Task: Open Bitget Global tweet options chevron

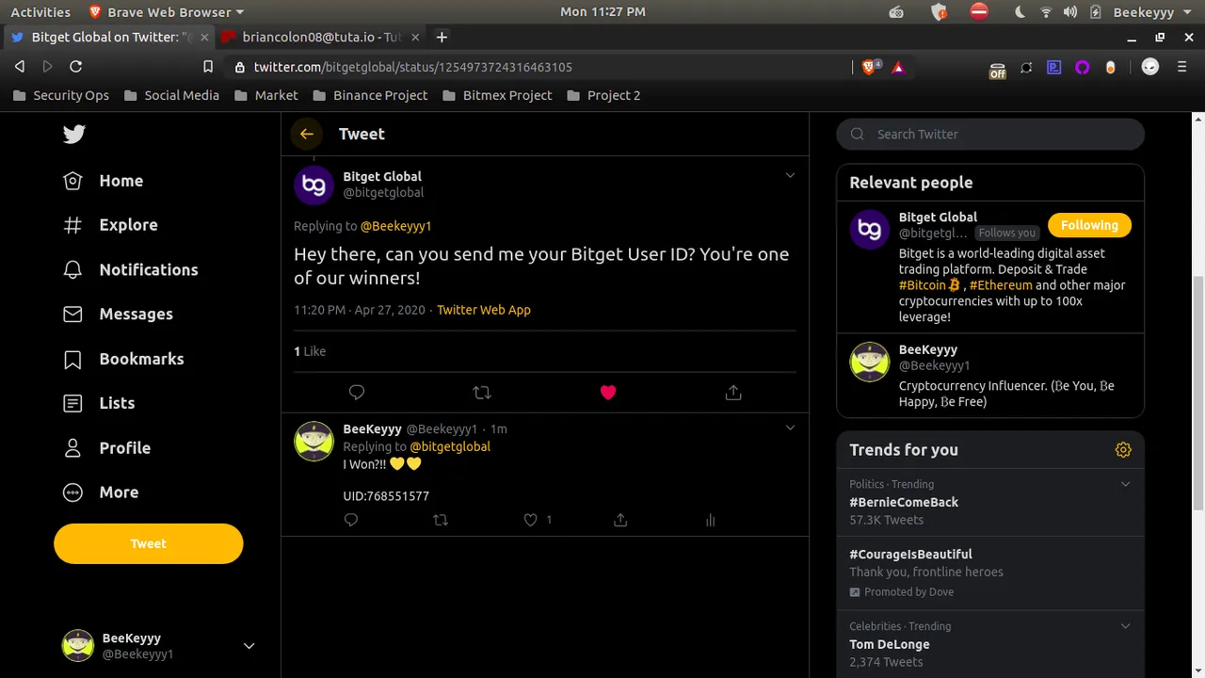Action: (x=790, y=175)
